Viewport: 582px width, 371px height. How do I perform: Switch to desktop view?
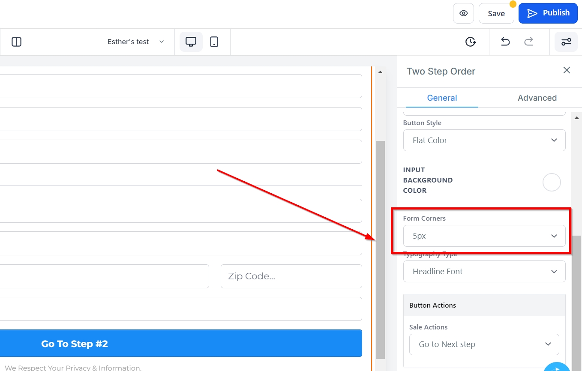(x=191, y=42)
